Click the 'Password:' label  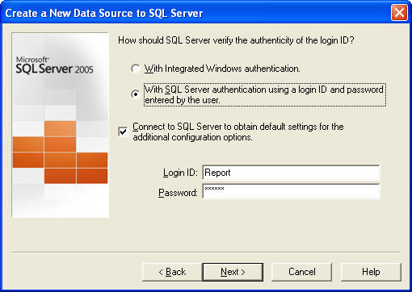(178, 193)
